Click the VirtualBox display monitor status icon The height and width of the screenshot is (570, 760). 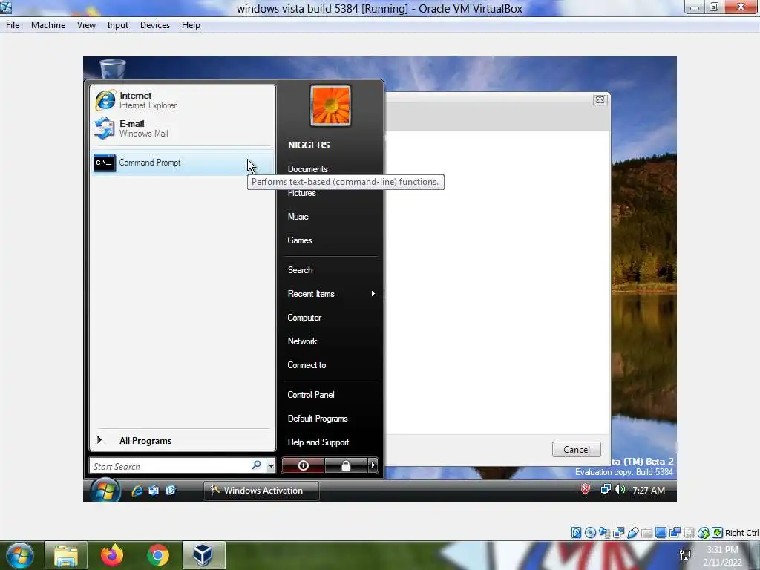(x=661, y=533)
